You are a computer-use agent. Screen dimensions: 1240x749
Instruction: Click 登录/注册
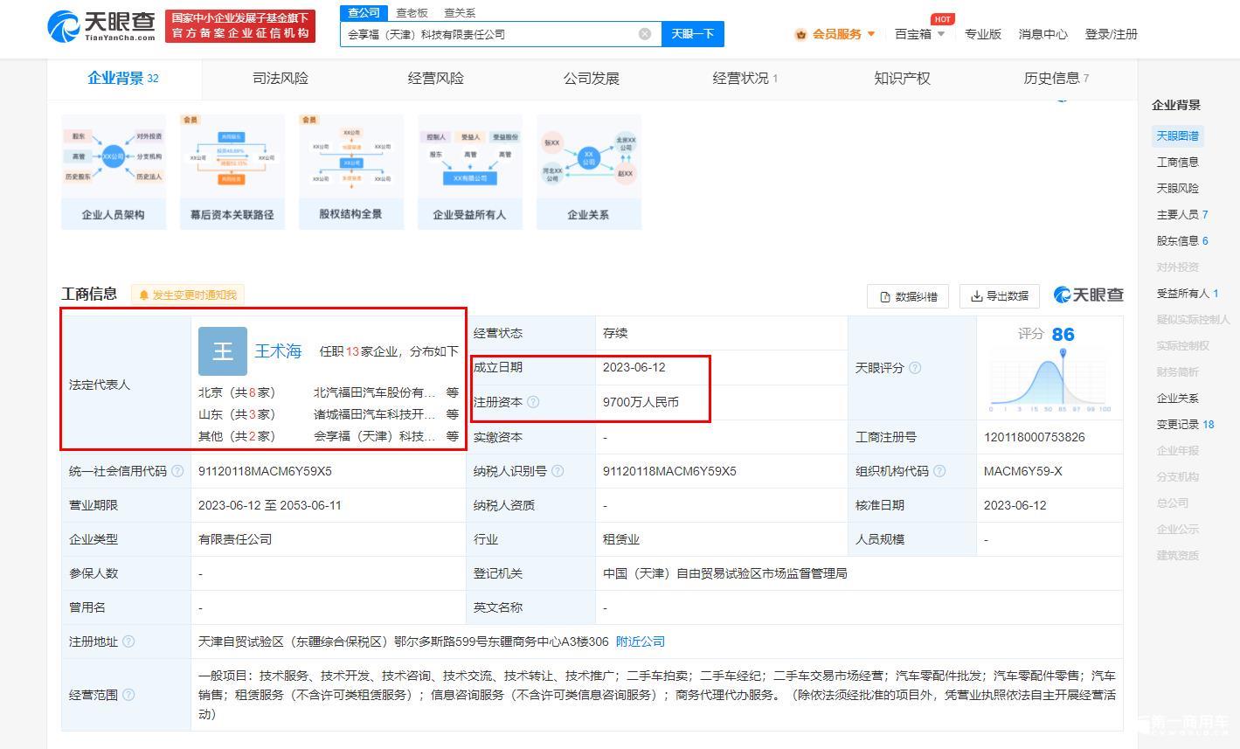click(x=1111, y=34)
